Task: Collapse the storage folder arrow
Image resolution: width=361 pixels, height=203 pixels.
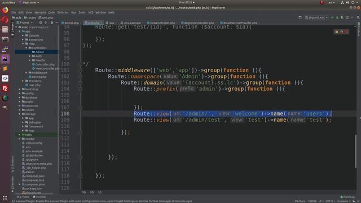Action: coord(20,114)
